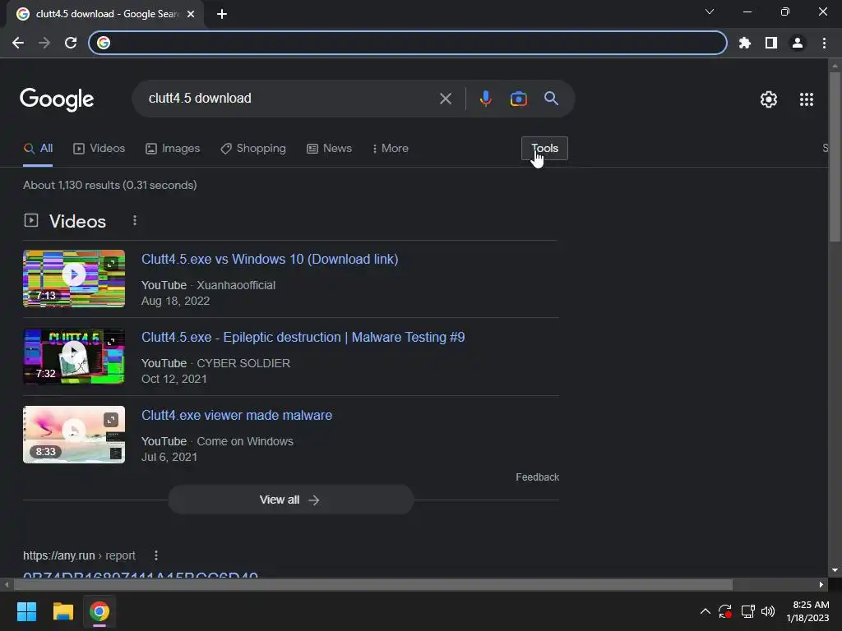Click the Feedback link

(x=538, y=477)
